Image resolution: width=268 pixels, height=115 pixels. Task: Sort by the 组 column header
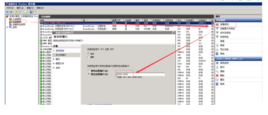pos(97,20)
